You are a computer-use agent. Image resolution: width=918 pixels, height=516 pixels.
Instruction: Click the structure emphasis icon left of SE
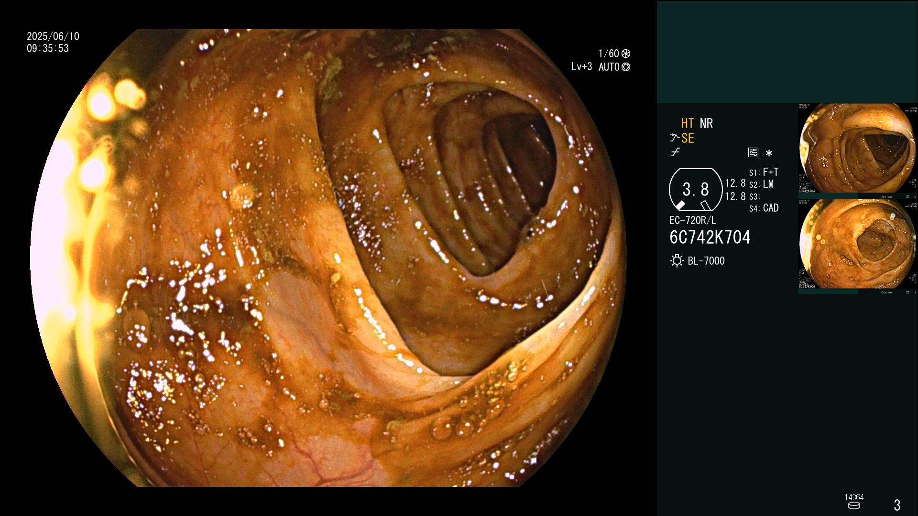click(675, 138)
